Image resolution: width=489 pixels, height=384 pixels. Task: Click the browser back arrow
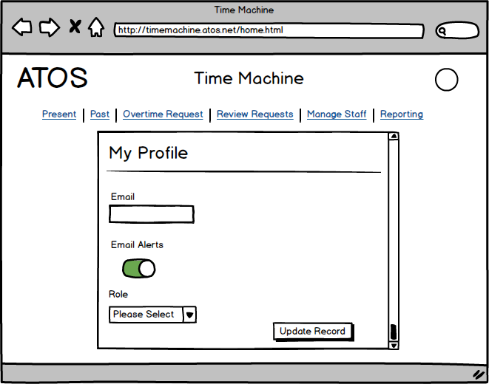(x=22, y=28)
